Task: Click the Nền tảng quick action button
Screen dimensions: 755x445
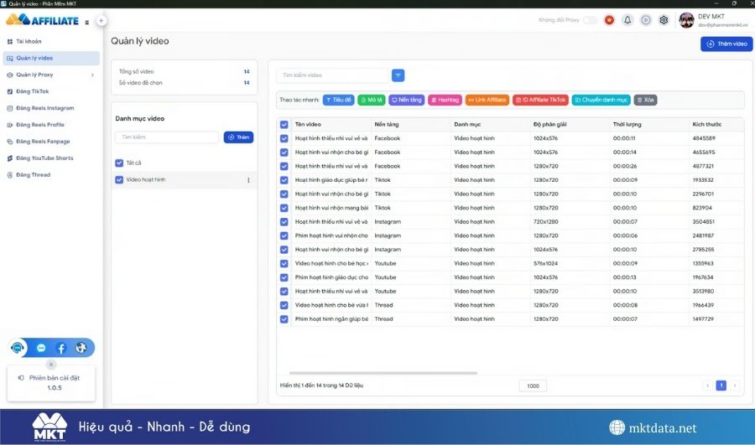Action: point(406,100)
